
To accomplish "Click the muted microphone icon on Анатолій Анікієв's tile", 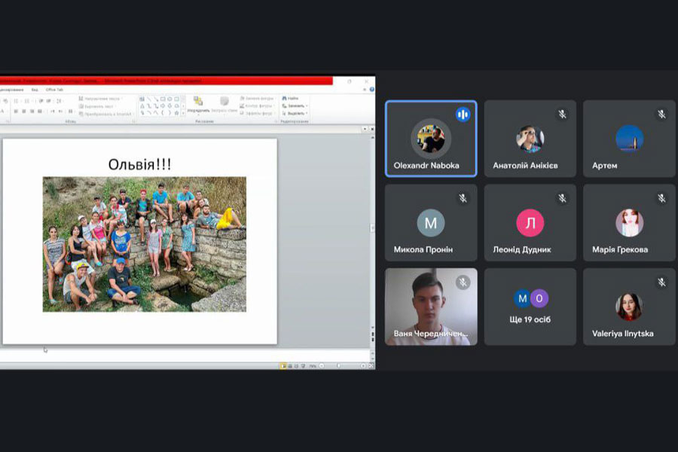I will (562, 115).
